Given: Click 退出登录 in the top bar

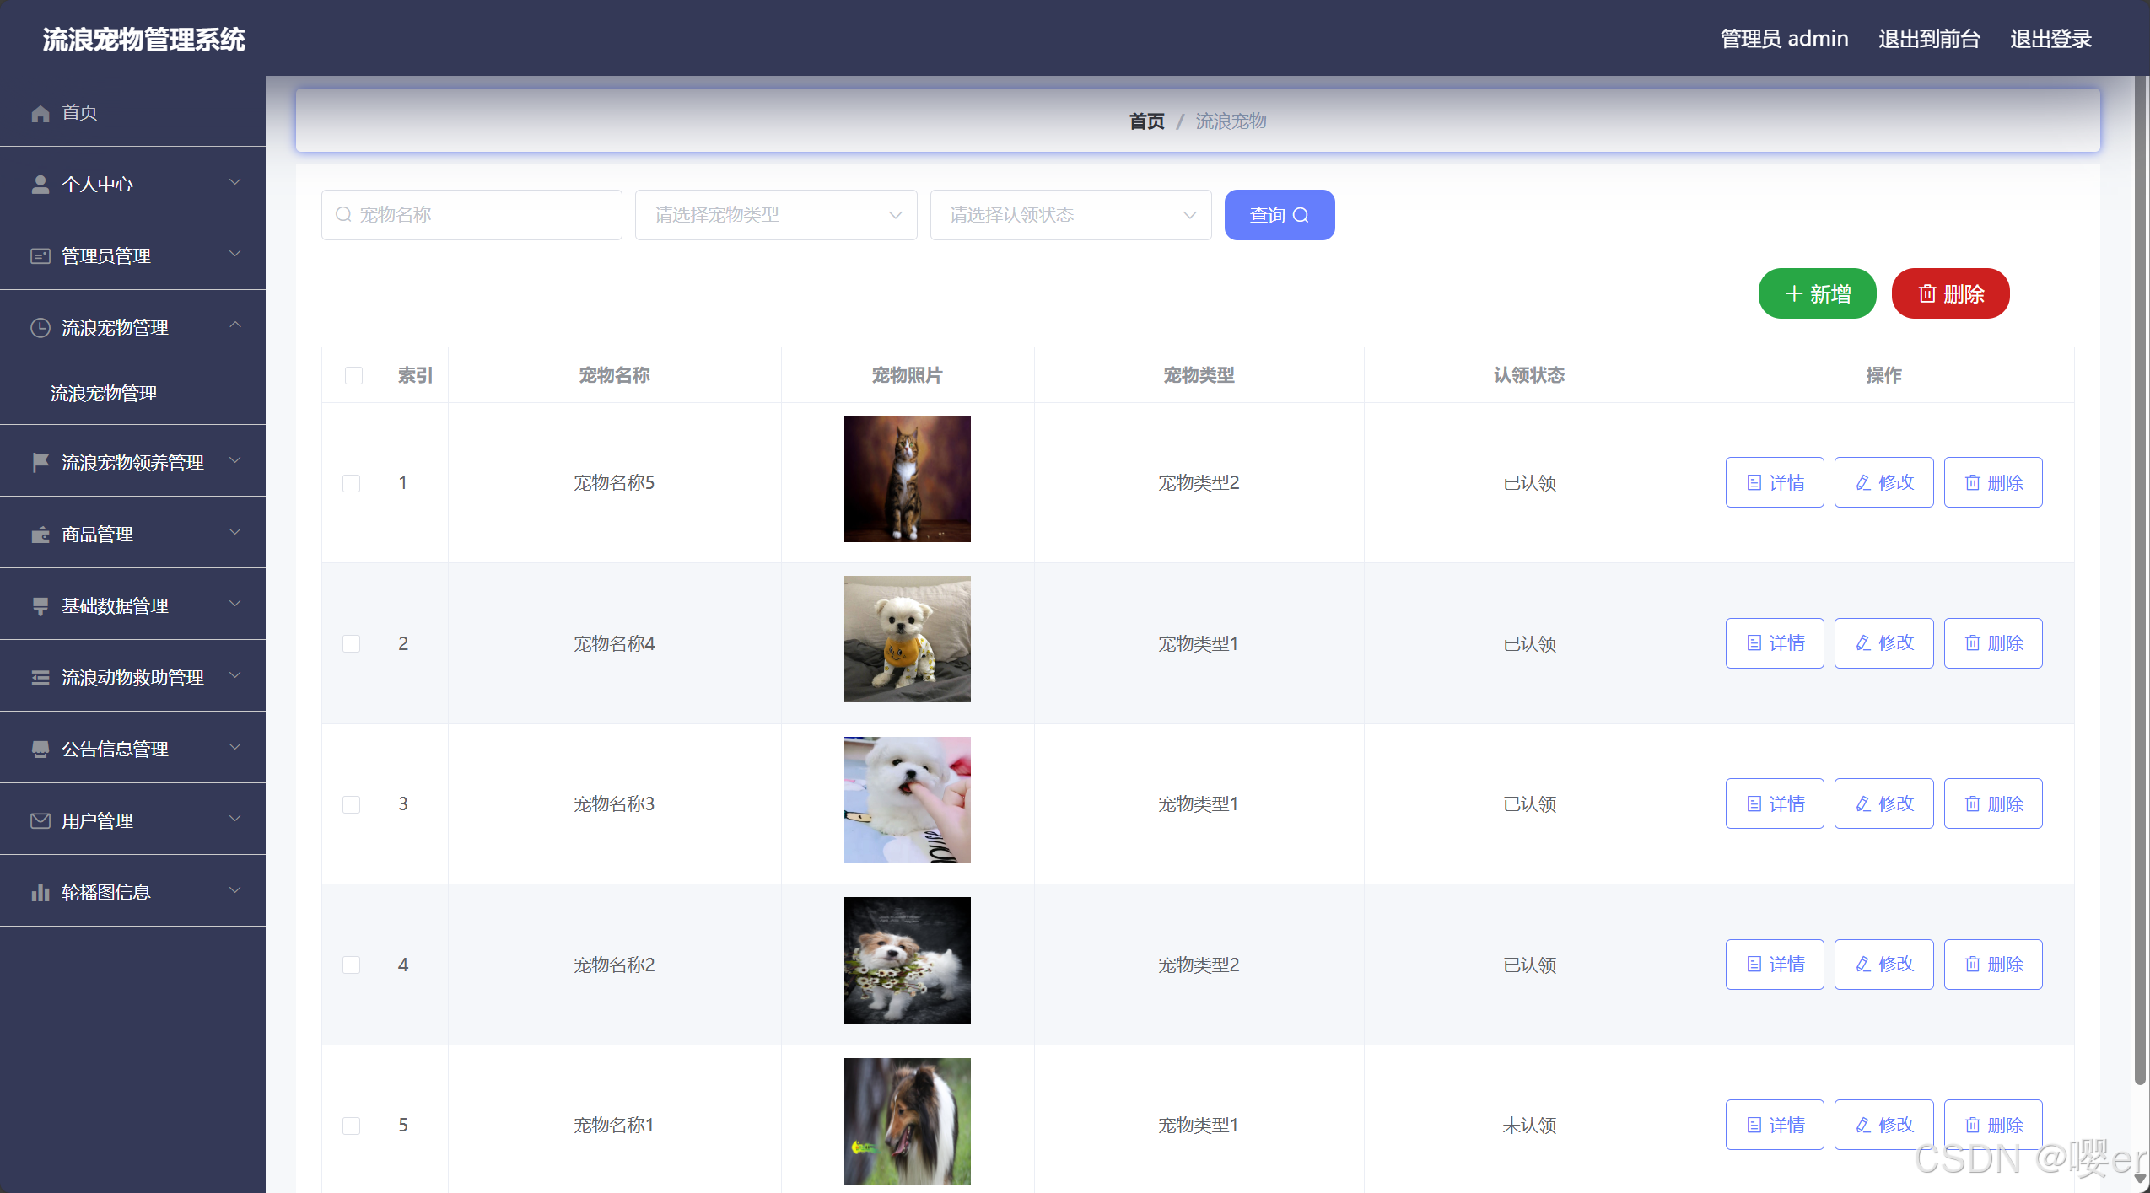Looking at the screenshot, I should [x=2050, y=39].
